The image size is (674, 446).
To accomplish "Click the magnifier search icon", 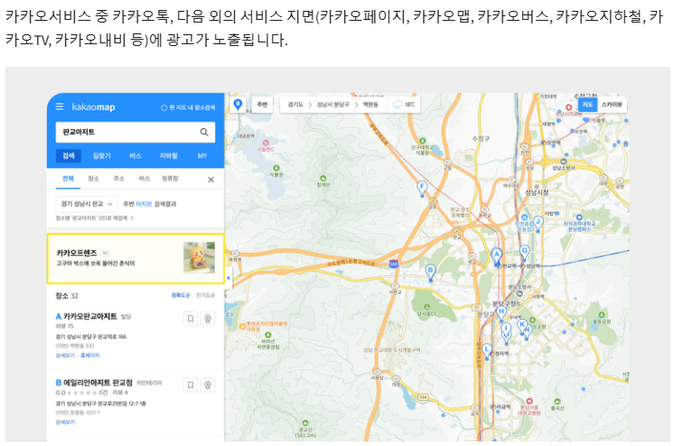I will click(204, 132).
